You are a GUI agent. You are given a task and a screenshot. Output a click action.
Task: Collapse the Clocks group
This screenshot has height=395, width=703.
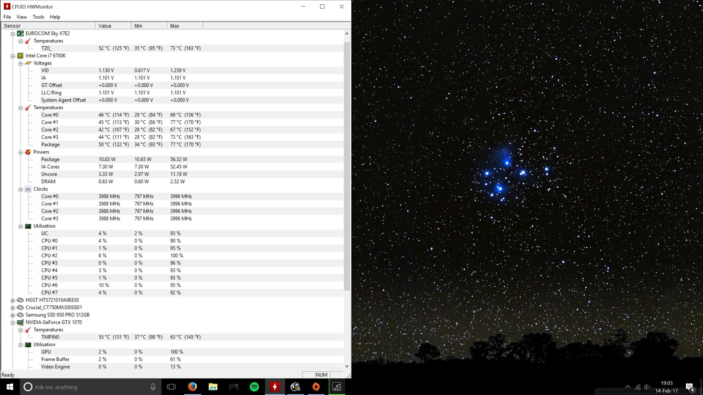click(x=21, y=189)
